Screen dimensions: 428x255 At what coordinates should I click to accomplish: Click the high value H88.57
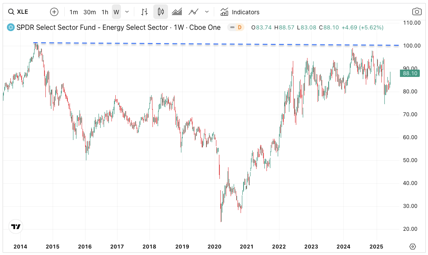pyautogui.click(x=284, y=28)
